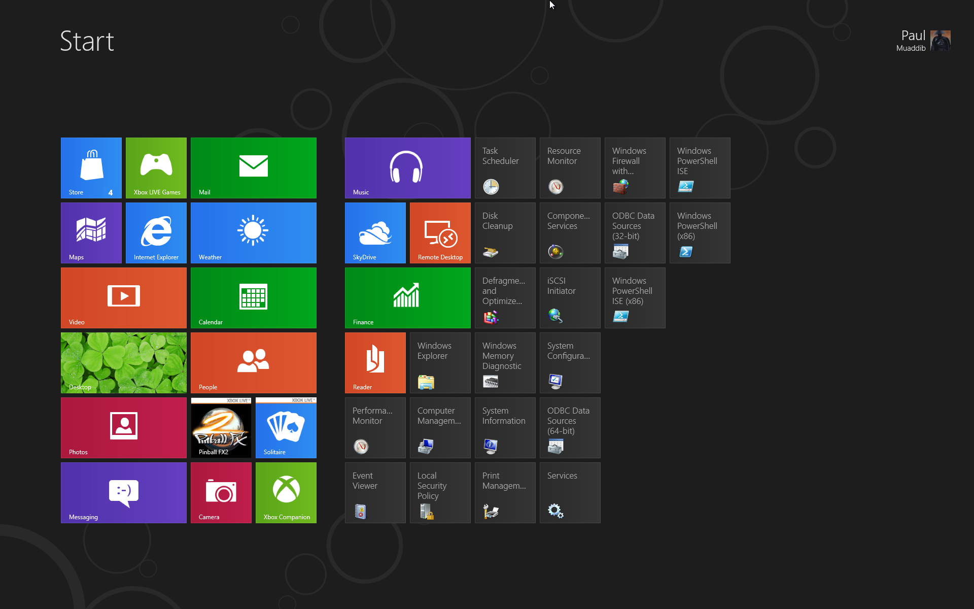Viewport: 974px width, 609px height.
Task: Open the People tile
Action: tap(254, 363)
